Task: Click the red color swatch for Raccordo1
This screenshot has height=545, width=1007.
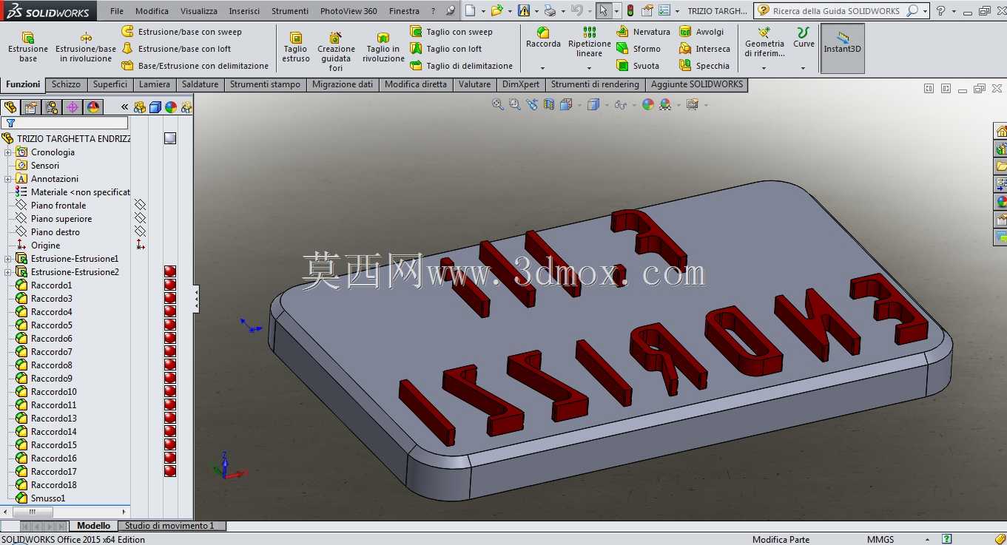Action: coord(170,285)
